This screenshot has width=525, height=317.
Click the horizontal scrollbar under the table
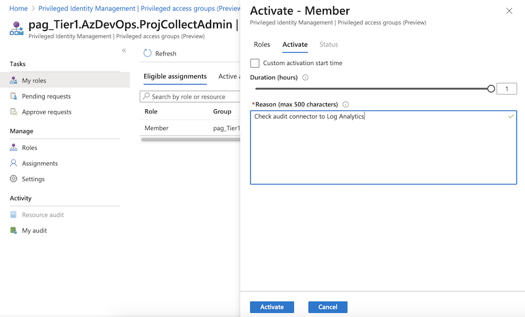[x=191, y=140]
